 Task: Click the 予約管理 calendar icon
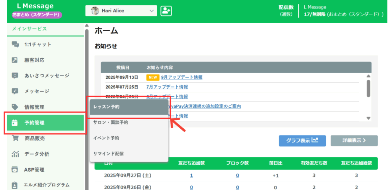(15, 123)
